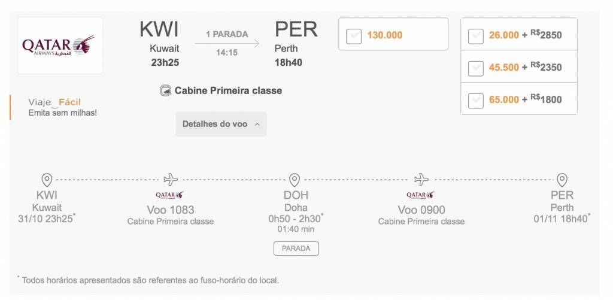613x300 pixels.
Task: Select the 26.000 + R$2850 option
Action: [476, 36]
